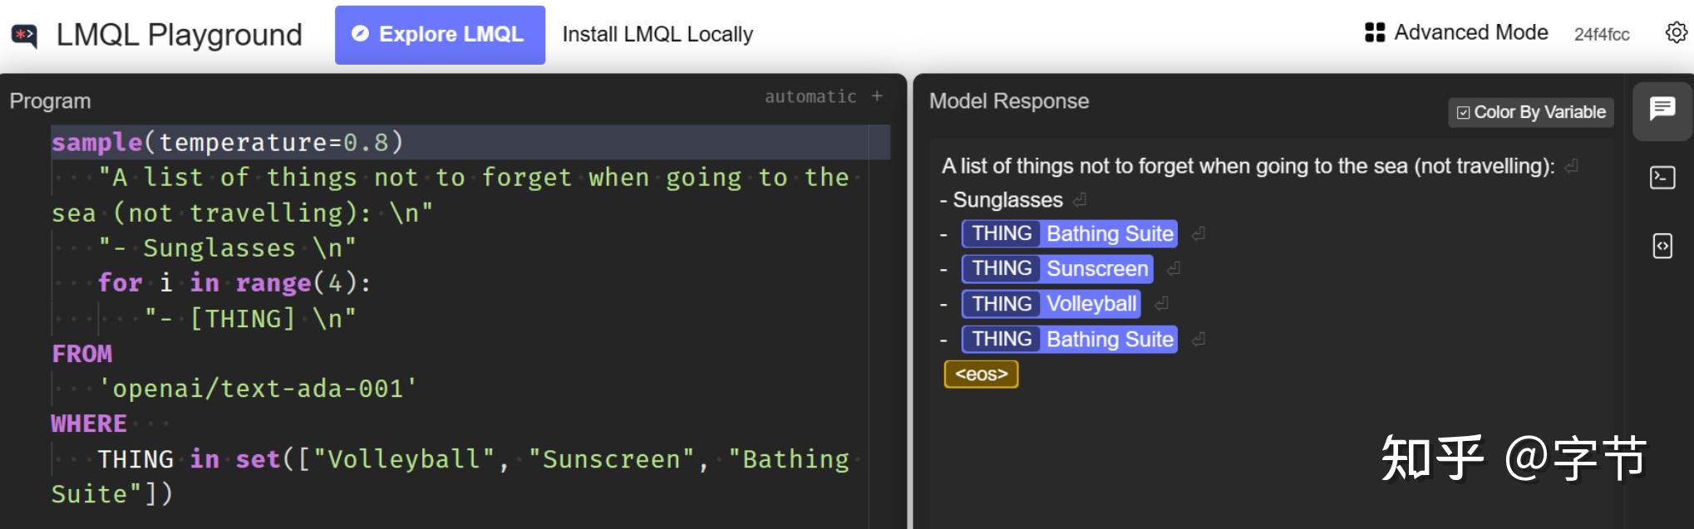Open the chat view side icon

point(1662,109)
